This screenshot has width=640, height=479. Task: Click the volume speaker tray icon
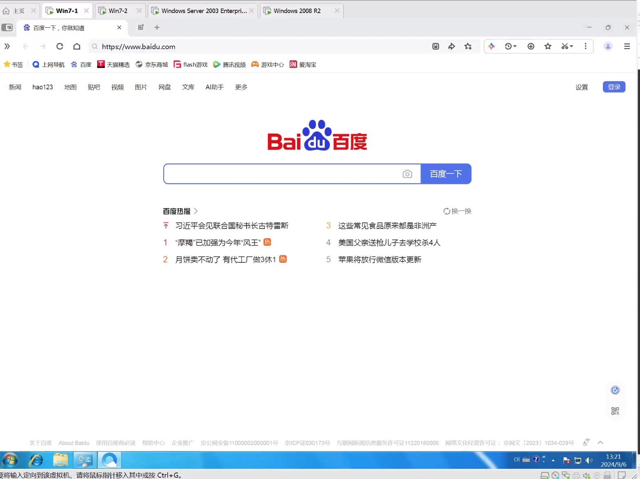click(589, 460)
